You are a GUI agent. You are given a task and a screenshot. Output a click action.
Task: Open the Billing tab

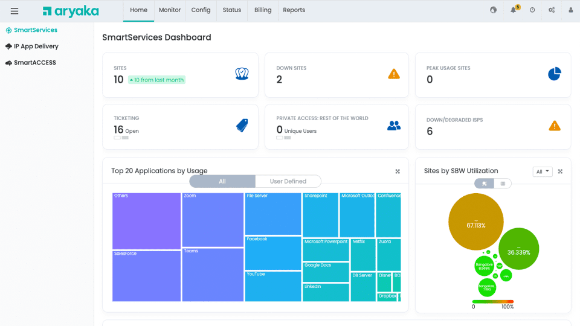(263, 10)
